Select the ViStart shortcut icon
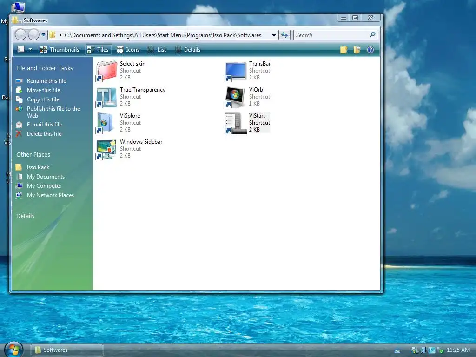Image resolution: width=476 pixels, height=357 pixels. pos(236,124)
